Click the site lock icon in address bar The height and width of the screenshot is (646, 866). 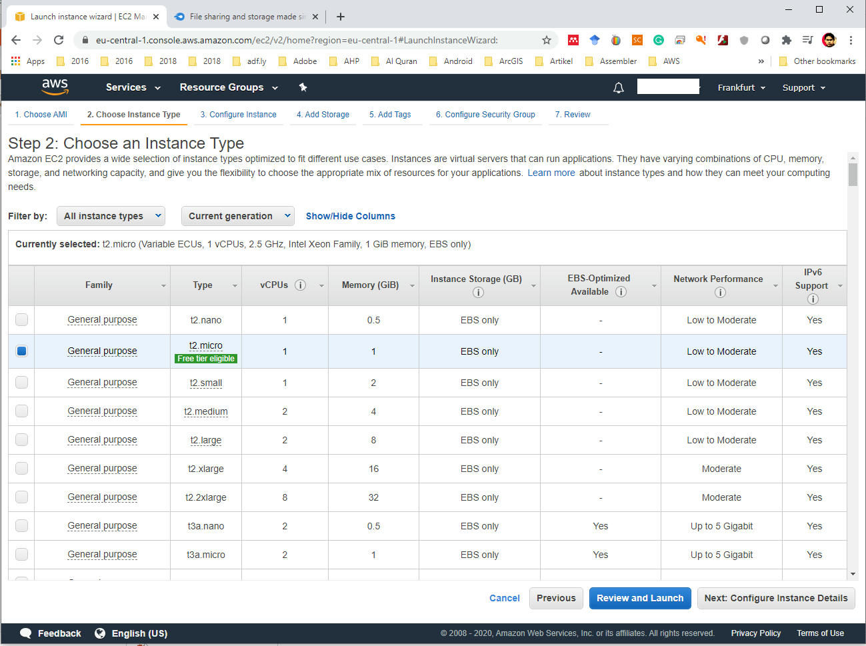pyautogui.click(x=85, y=40)
